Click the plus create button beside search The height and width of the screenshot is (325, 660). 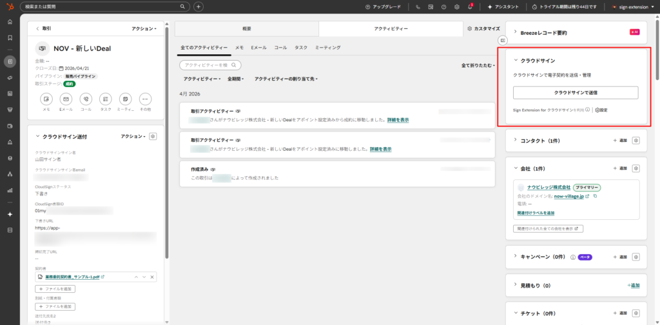(x=199, y=6)
